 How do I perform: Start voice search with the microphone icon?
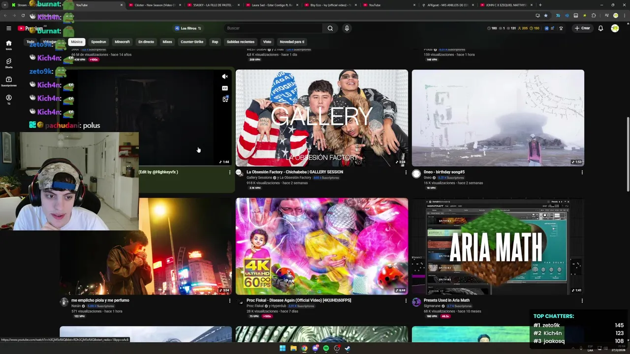pos(346,28)
